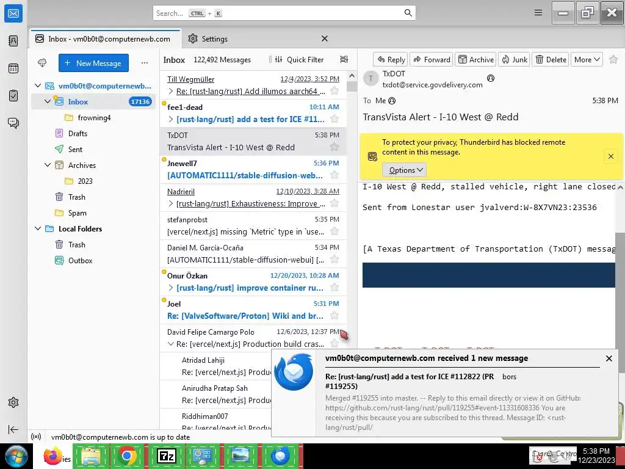Star the Nadrieril message
The image size is (625, 469).
point(334,203)
